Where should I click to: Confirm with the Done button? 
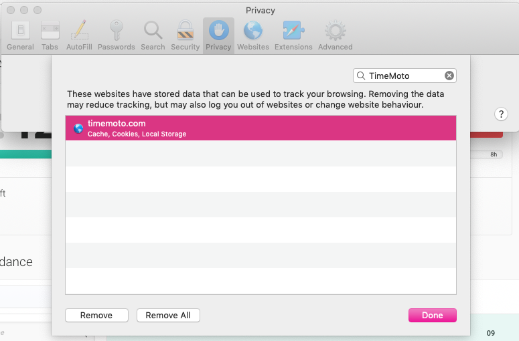[433, 315]
